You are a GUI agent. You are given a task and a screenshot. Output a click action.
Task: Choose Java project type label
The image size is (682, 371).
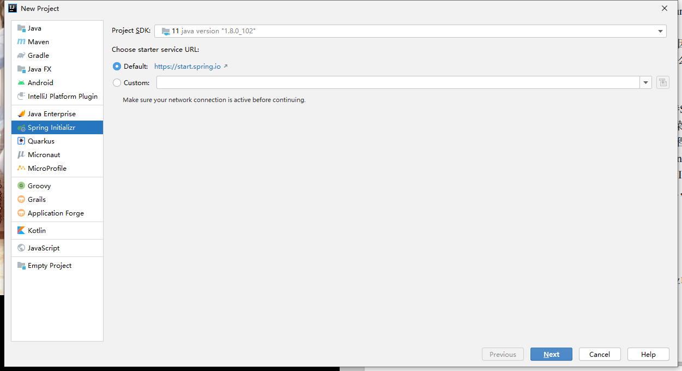pyautogui.click(x=34, y=28)
